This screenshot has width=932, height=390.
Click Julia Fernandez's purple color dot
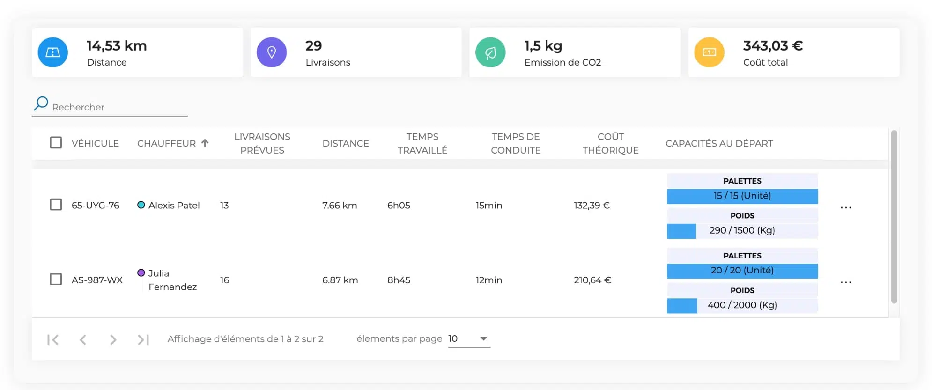pos(141,272)
